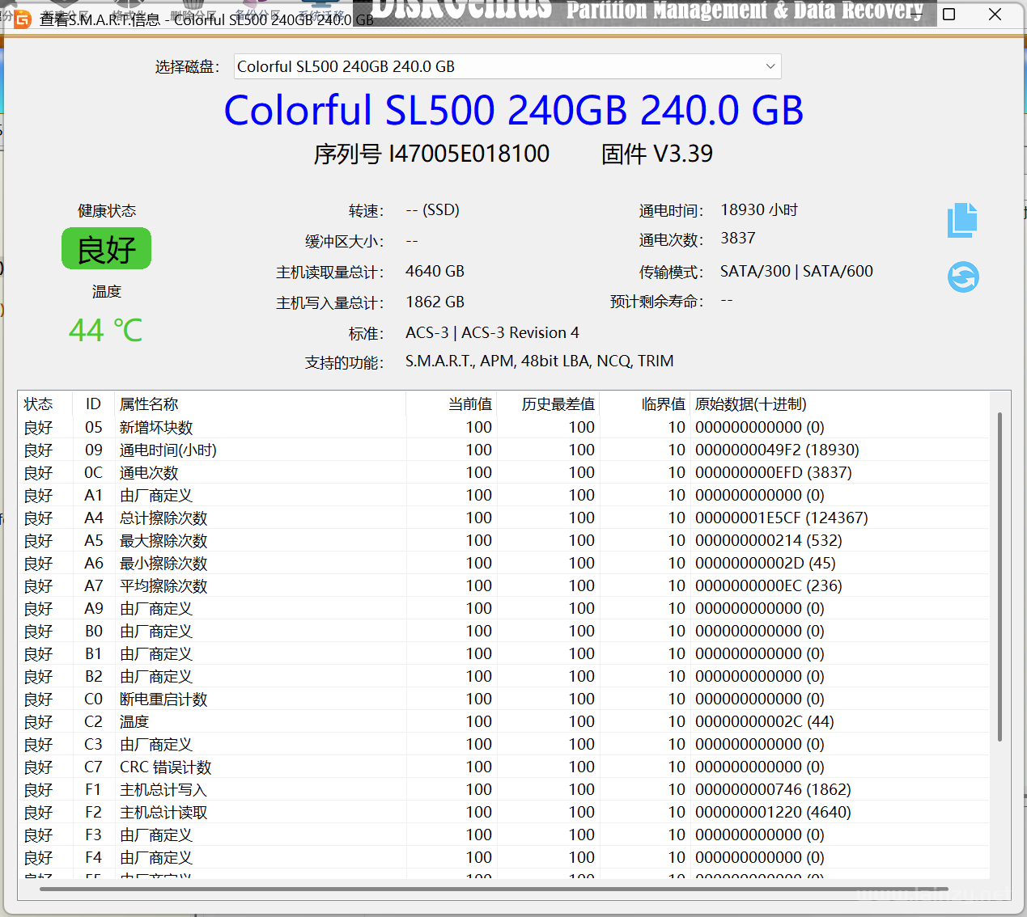Select the 主机总计写入 attribute row

pyautogui.click(x=163, y=790)
